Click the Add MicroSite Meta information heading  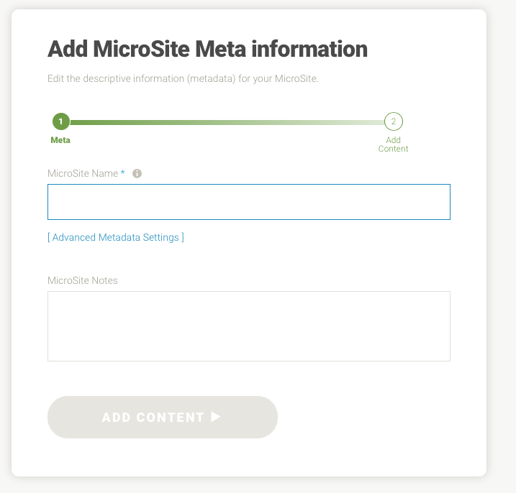click(x=207, y=50)
